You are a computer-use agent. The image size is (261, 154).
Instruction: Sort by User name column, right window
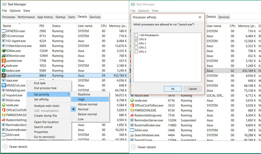[214, 26]
